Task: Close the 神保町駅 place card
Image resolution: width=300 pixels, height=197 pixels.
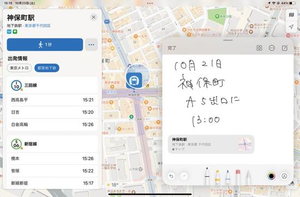Action: (x=94, y=17)
